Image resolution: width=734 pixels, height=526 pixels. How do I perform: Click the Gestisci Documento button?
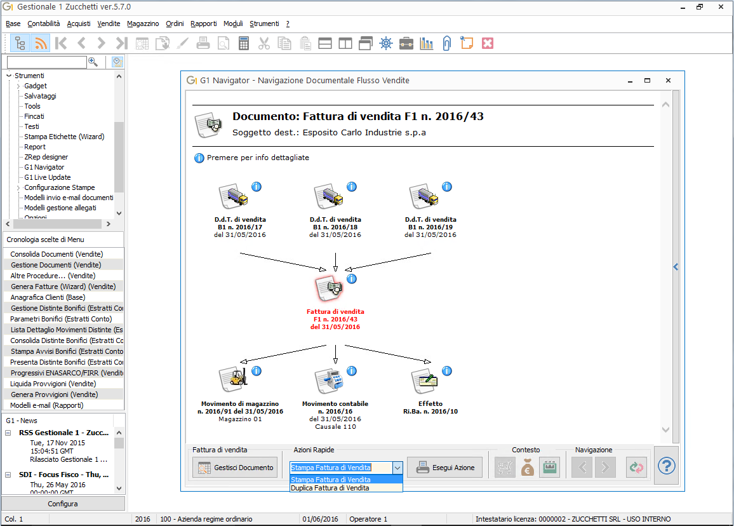[x=235, y=468]
